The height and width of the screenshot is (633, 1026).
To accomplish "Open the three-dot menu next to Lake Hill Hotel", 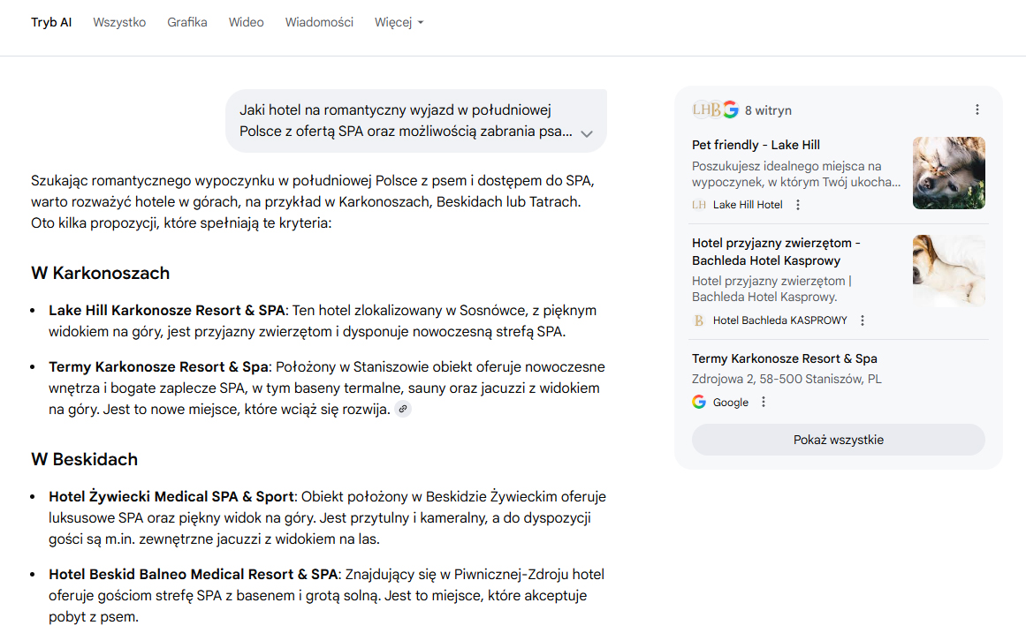I will tap(798, 204).
